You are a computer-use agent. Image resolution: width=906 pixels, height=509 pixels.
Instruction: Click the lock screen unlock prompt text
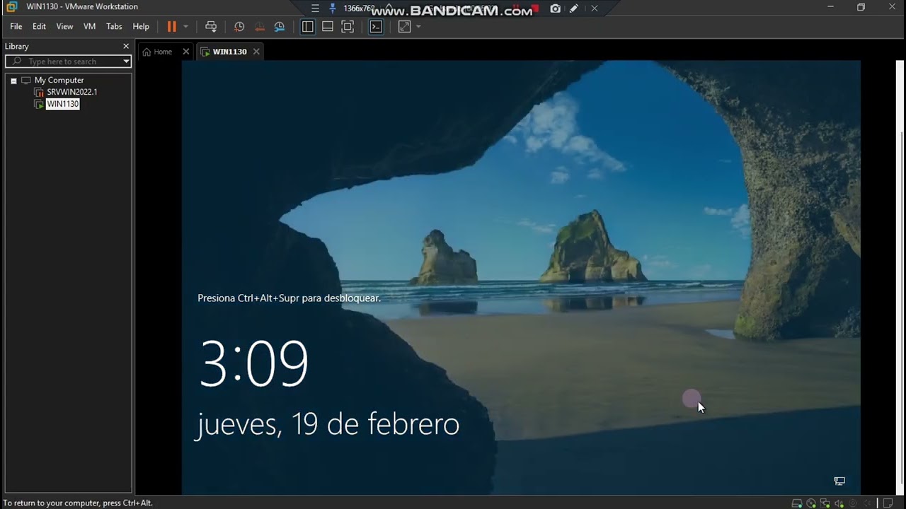point(289,298)
